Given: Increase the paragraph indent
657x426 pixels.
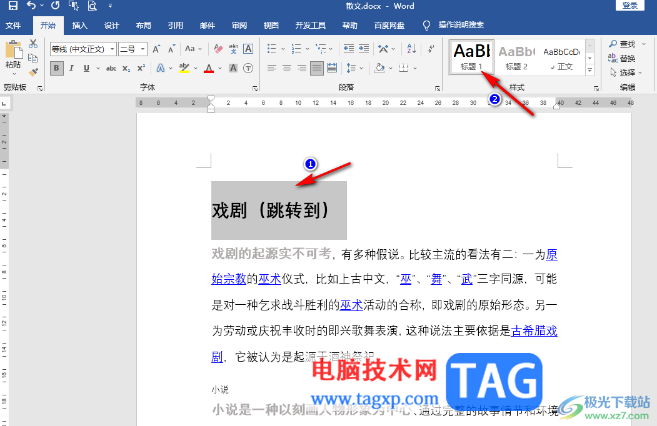Looking at the screenshot, I should [364, 49].
